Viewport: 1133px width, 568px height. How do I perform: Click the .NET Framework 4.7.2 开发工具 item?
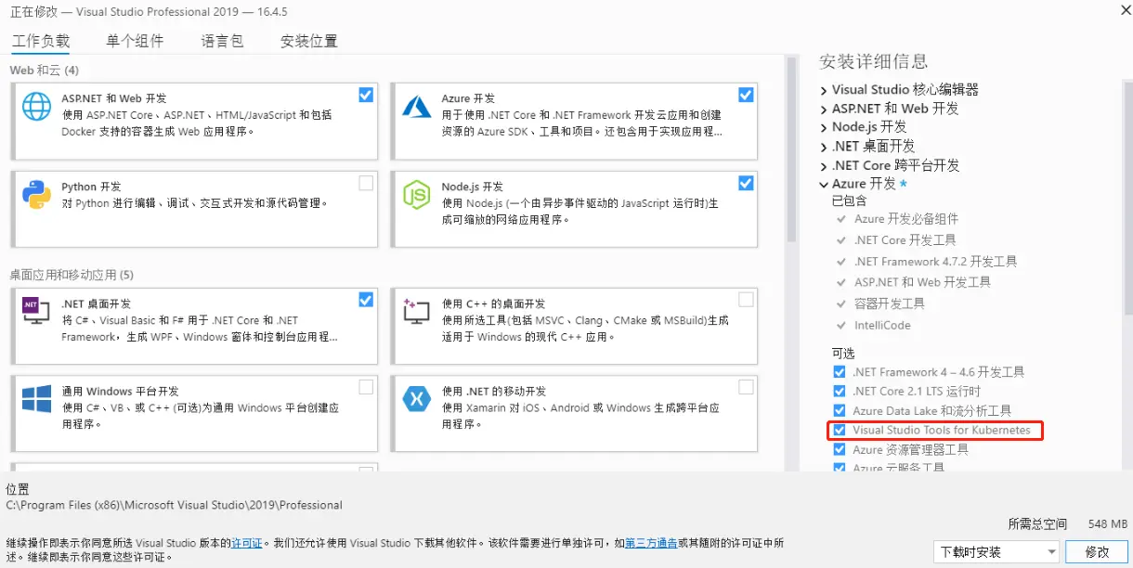(x=936, y=261)
